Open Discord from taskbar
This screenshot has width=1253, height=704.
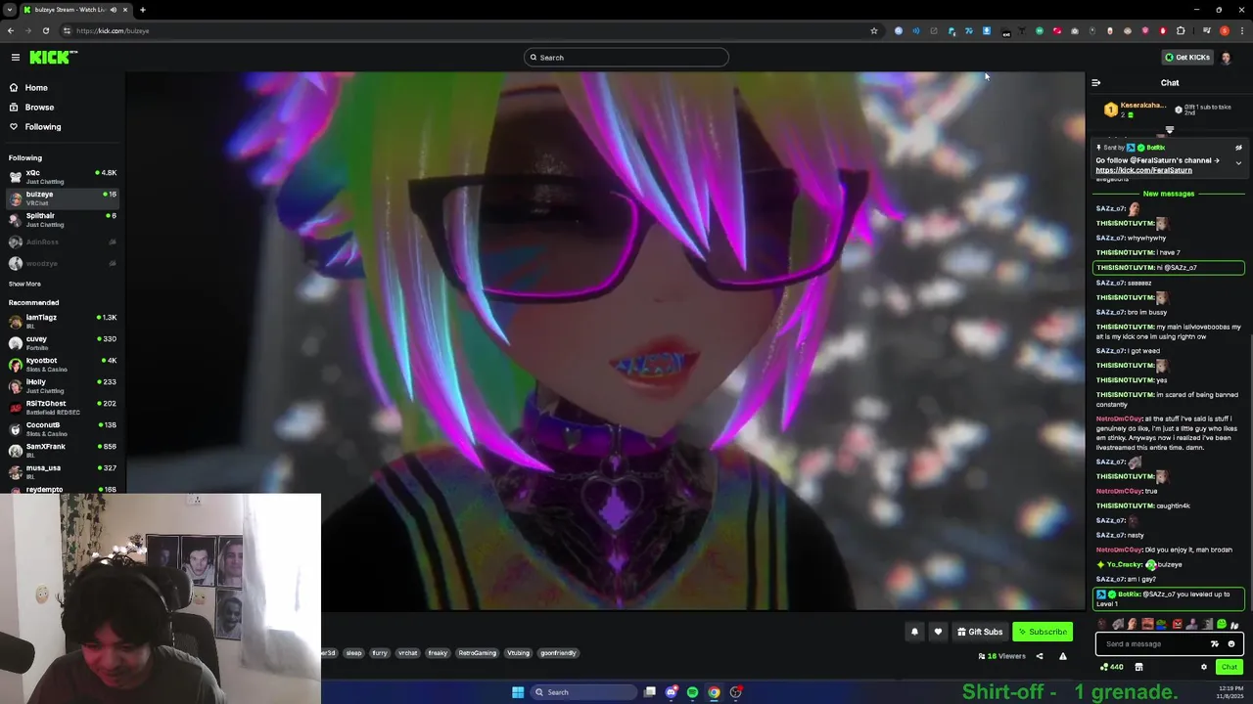pos(671,692)
